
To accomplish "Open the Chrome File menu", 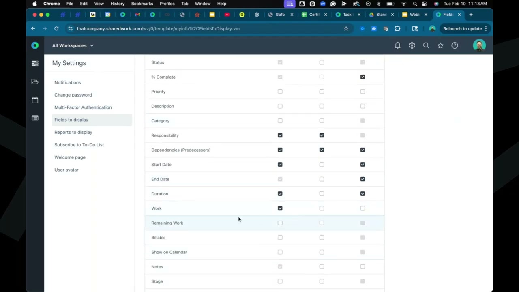I will coord(70,4).
